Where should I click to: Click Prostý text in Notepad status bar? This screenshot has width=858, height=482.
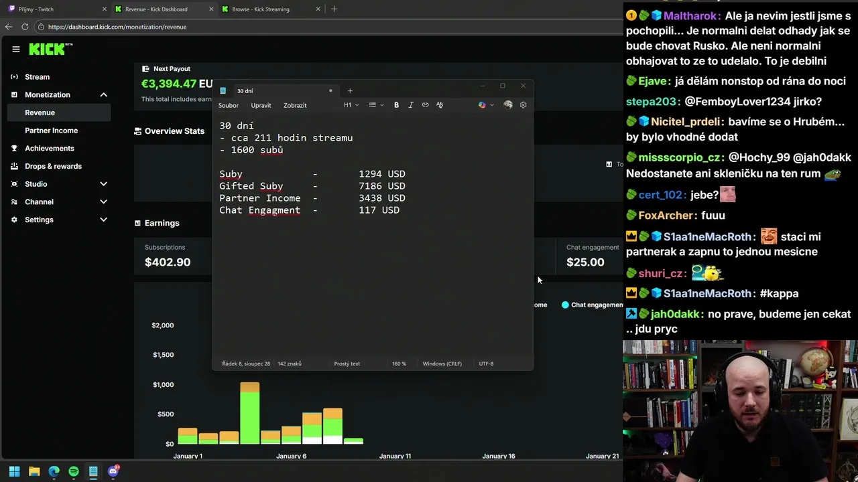pyautogui.click(x=347, y=364)
